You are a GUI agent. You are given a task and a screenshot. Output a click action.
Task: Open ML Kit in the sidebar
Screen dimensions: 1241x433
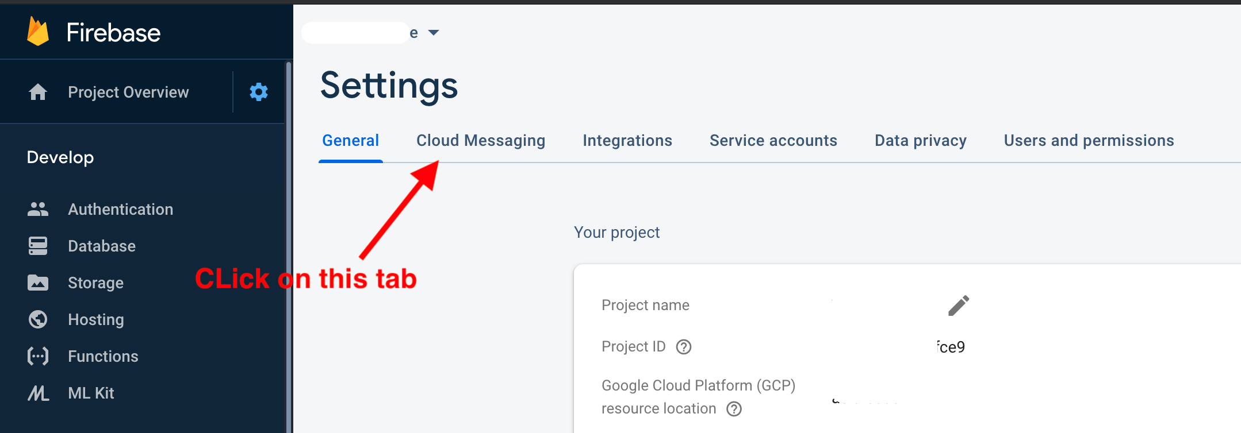point(91,393)
